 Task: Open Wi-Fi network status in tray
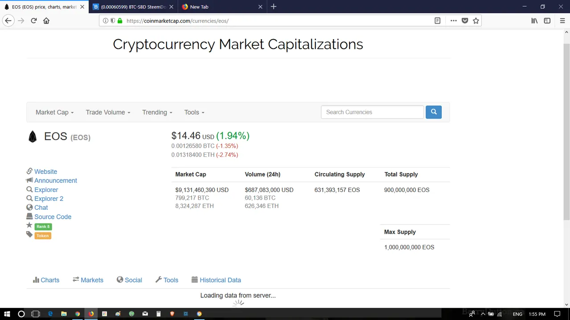pyautogui.click(x=499, y=314)
